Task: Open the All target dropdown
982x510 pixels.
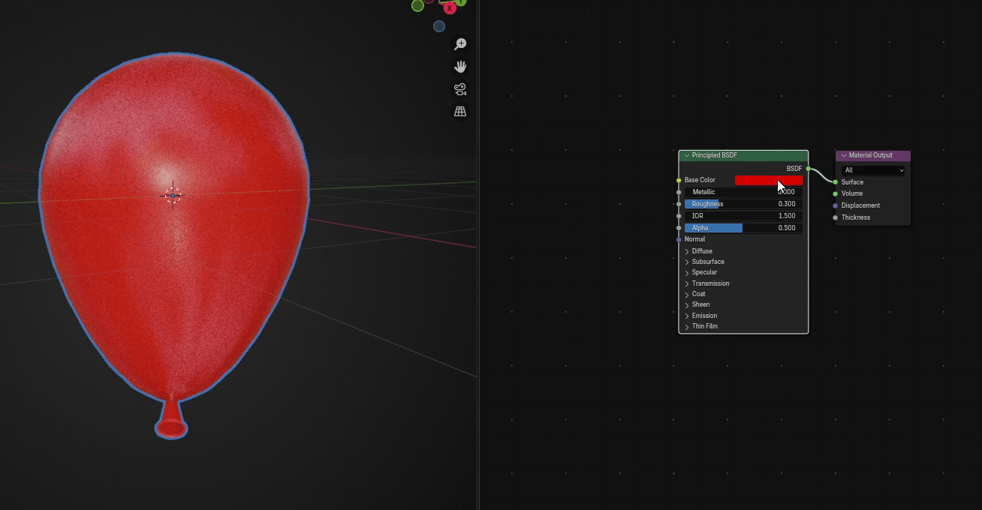Action: pyautogui.click(x=873, y=170)
